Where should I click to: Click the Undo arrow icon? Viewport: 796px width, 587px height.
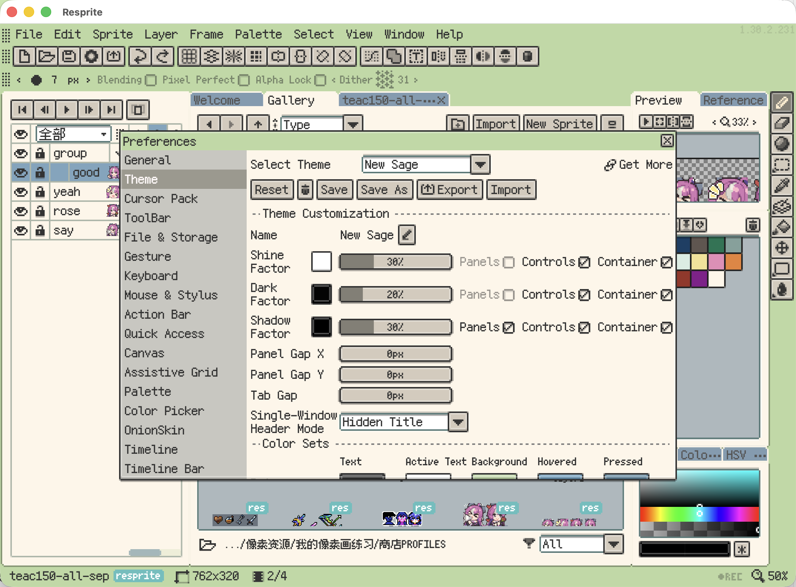tap(140, 56)
